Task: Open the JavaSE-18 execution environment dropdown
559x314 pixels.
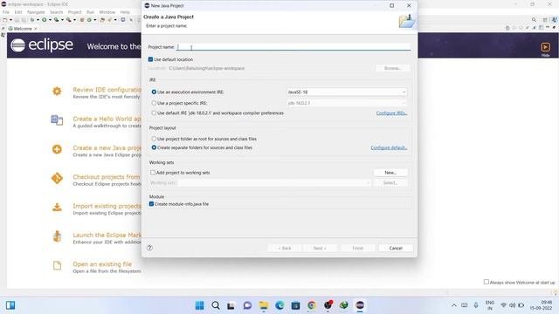Action: (x=347, y=92)
